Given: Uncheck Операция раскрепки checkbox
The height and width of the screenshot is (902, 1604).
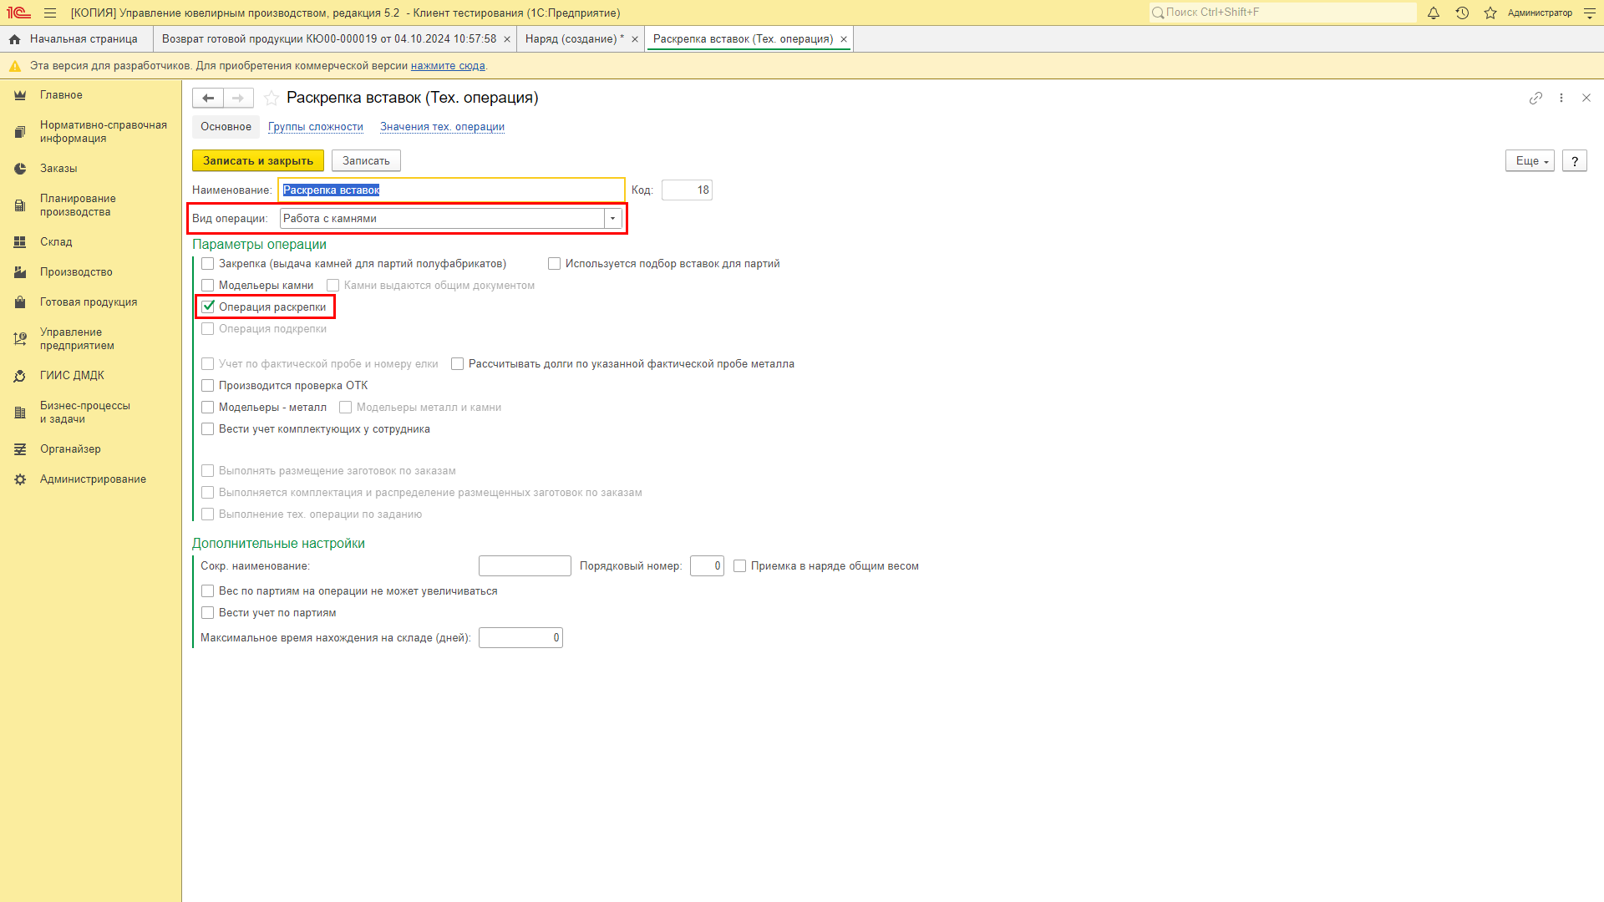Looking at the screenshot, I should tap(208, 307).
